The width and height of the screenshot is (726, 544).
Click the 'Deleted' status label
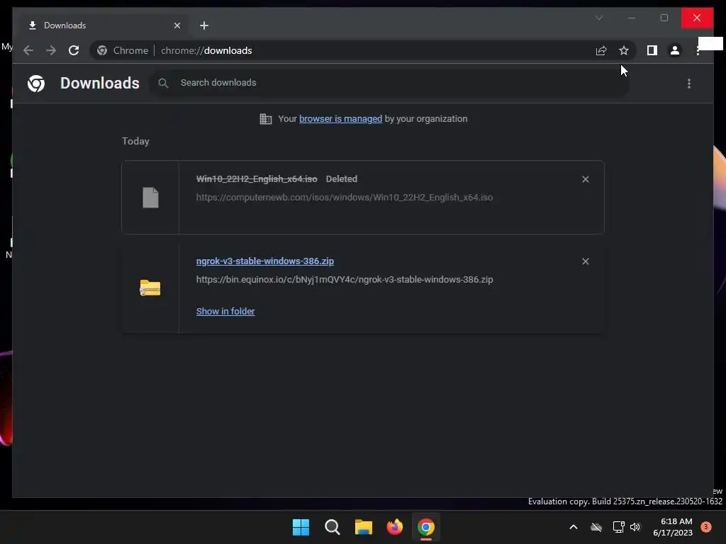tap(342, 179)
